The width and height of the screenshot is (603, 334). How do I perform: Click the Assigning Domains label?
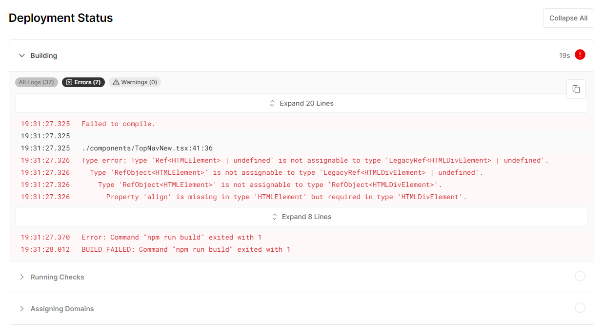(x=62, y=309)
